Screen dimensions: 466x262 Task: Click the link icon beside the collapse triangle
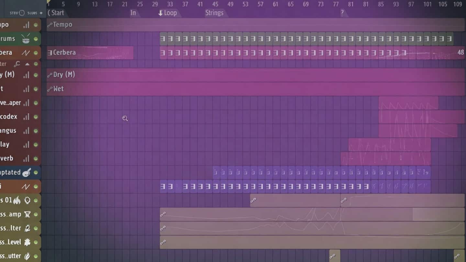point(17,64)
